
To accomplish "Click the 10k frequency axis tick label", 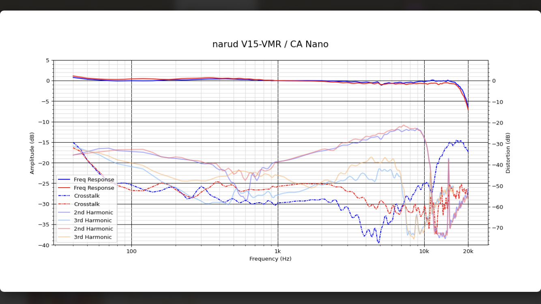I will click(424, 251).
